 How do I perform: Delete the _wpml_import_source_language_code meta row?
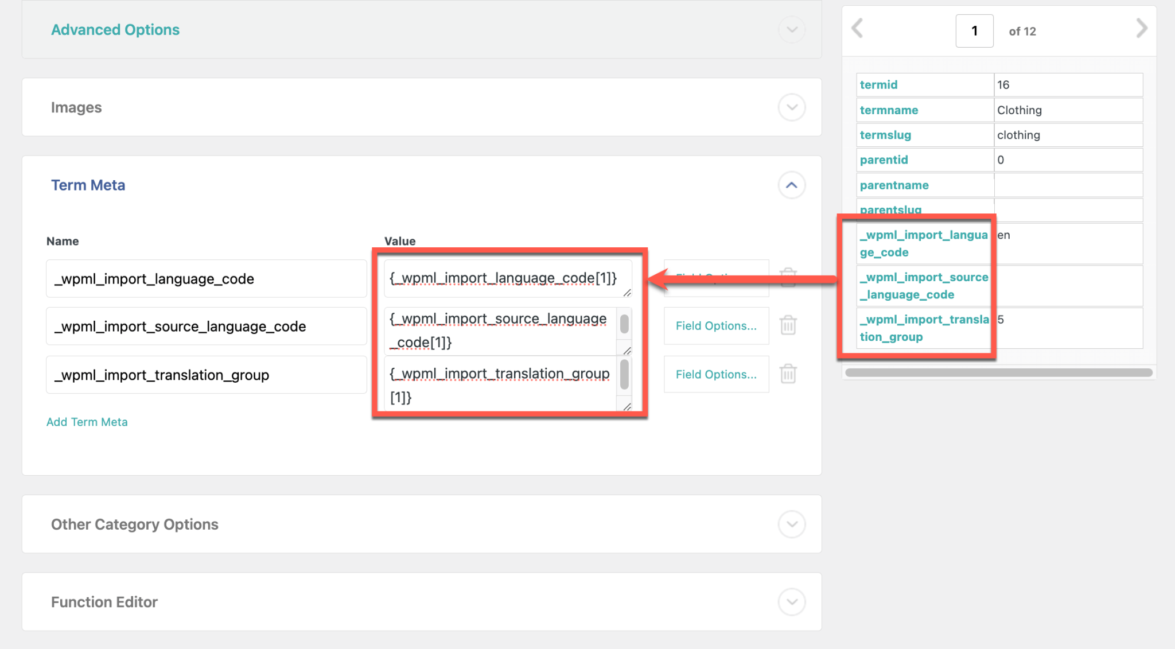click(787, 325)
